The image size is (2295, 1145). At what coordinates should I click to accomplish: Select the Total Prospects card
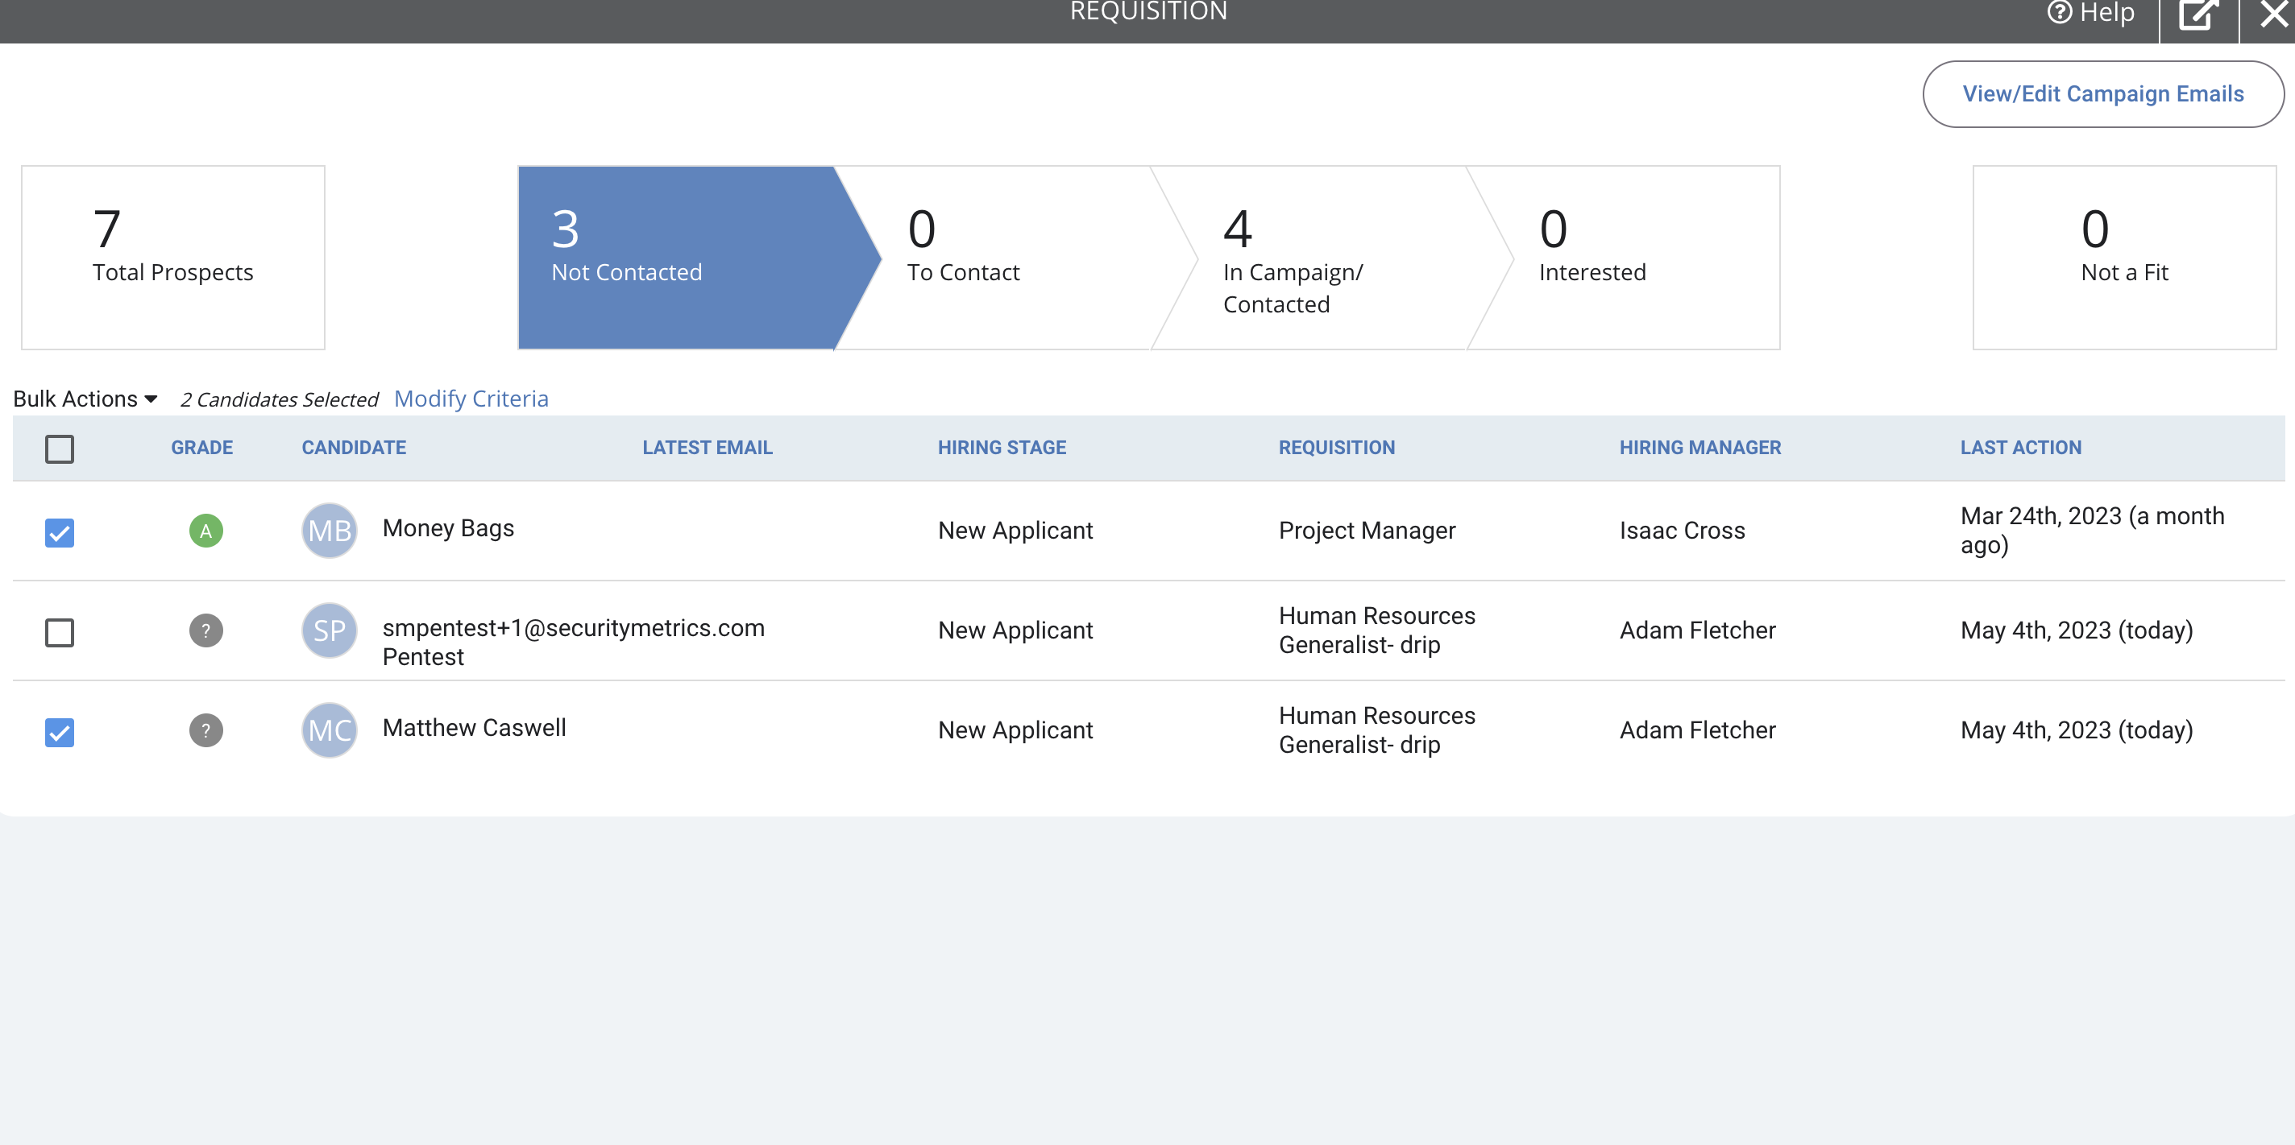click(172, 258)
